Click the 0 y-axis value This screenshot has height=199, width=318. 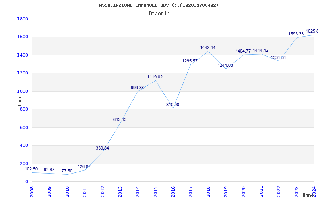tap(27, 182)
